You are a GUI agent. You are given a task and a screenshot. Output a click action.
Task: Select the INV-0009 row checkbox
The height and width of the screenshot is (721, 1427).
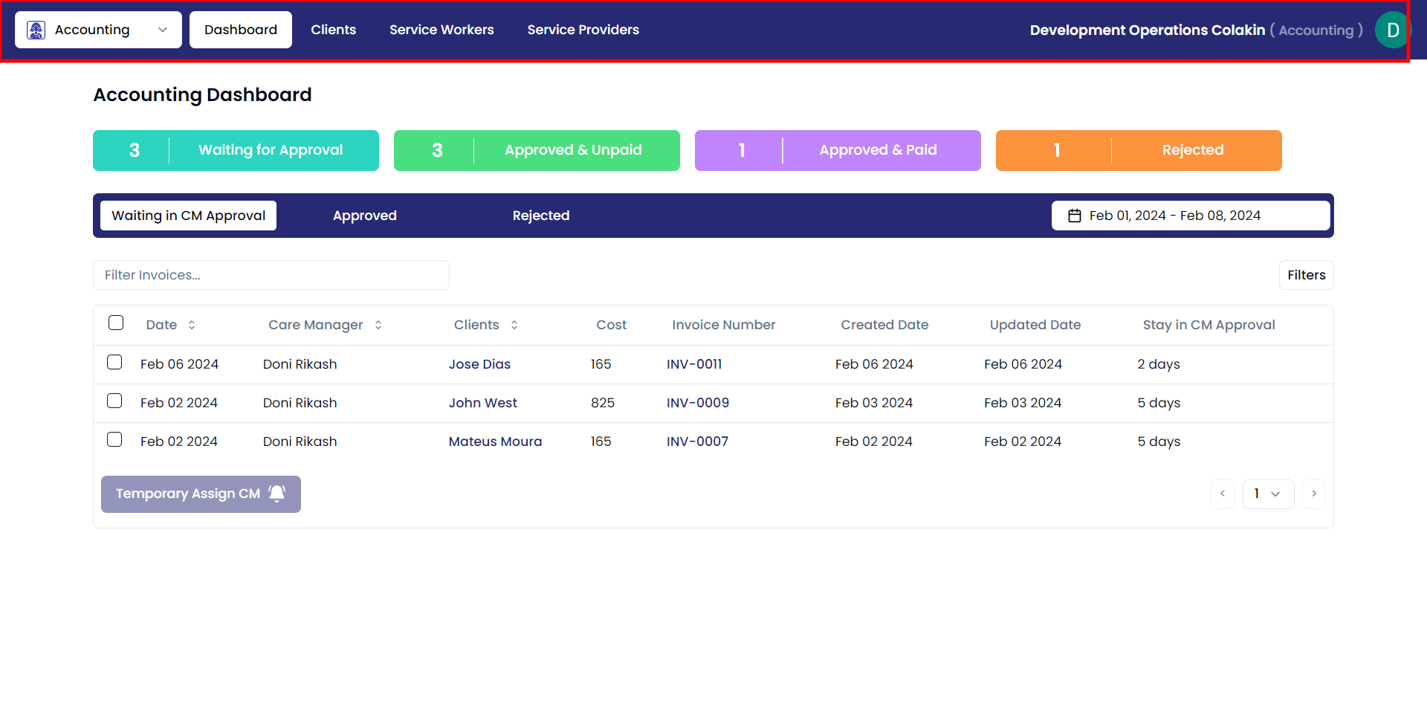114,401
